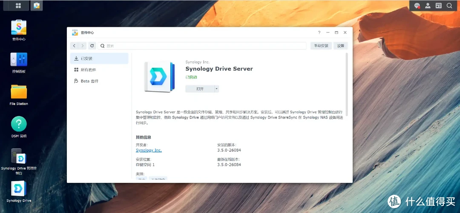The height and width of the screenshot is (213, 460).
Task: Go back in Package Center
Action: 74,46
